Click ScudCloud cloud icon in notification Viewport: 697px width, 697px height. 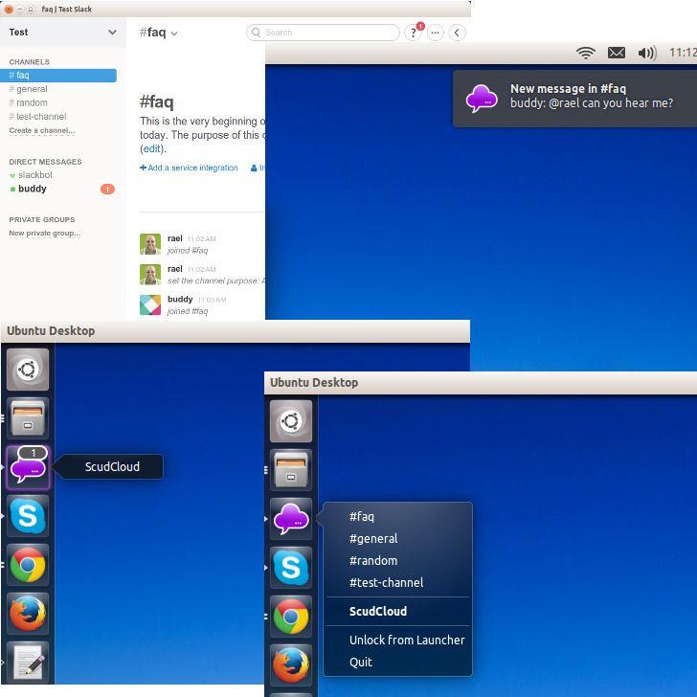point(482,99)
